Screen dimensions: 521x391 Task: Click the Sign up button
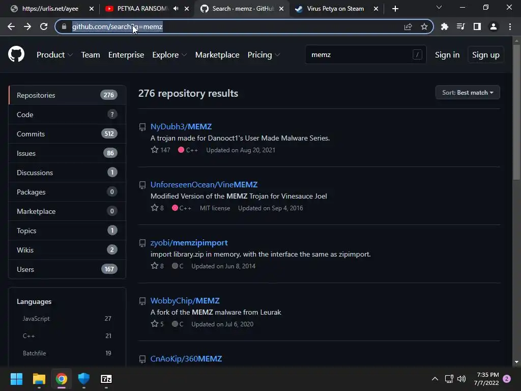coord(485,55)
